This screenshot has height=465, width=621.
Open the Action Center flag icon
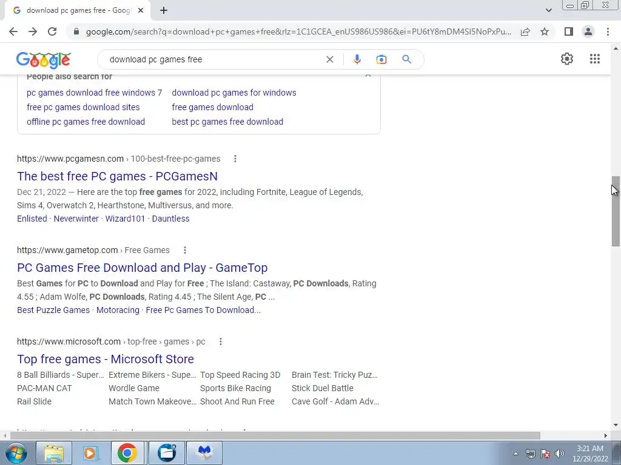coord(545,453)
